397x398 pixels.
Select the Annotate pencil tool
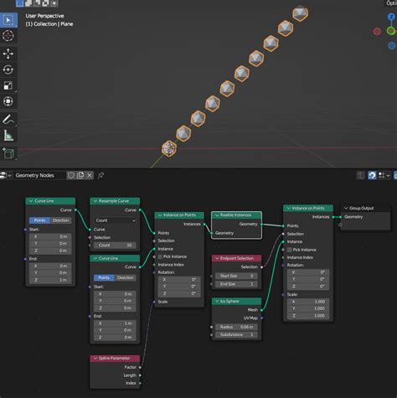tap(8, 120)
